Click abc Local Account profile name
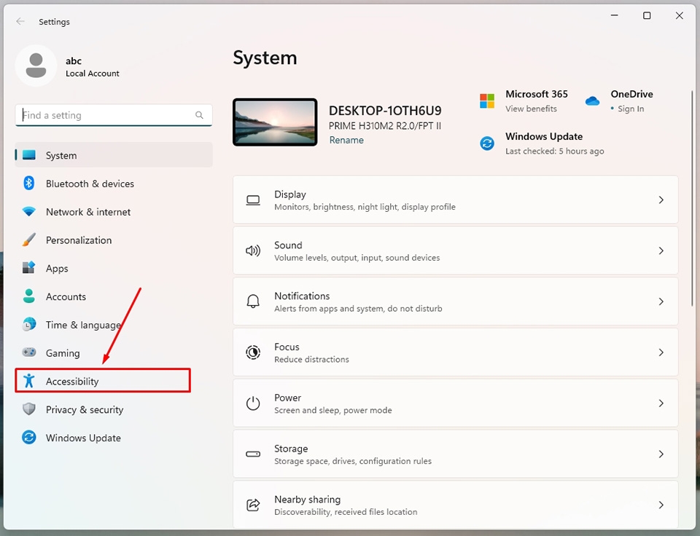 93,67
